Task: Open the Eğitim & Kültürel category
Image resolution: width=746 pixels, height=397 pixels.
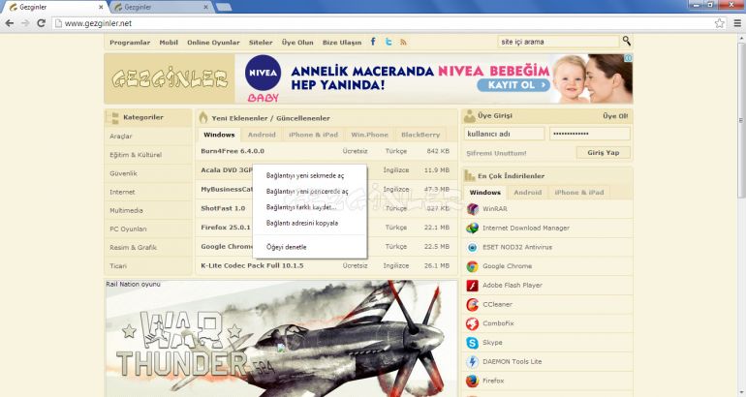Action: tap(136, 155)
